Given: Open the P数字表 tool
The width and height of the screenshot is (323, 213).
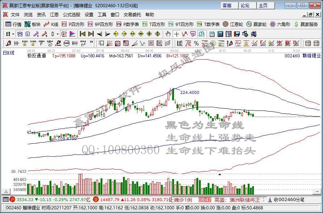Looking at the screenshot, I should [128, 24].
